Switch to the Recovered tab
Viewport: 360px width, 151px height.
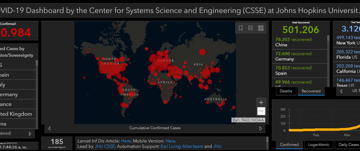click(x=311, y=91)
